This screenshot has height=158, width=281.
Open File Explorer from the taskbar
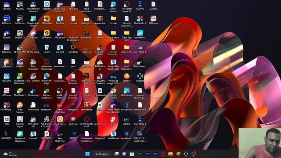coord(170,154)
